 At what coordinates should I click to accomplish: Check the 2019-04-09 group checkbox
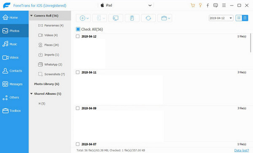pyautogui.click(x=78, y=108)
